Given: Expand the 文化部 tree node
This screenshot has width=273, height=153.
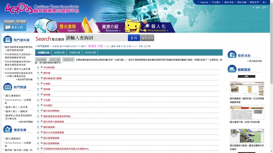Looking at the screenshot, I should (38, 100).
